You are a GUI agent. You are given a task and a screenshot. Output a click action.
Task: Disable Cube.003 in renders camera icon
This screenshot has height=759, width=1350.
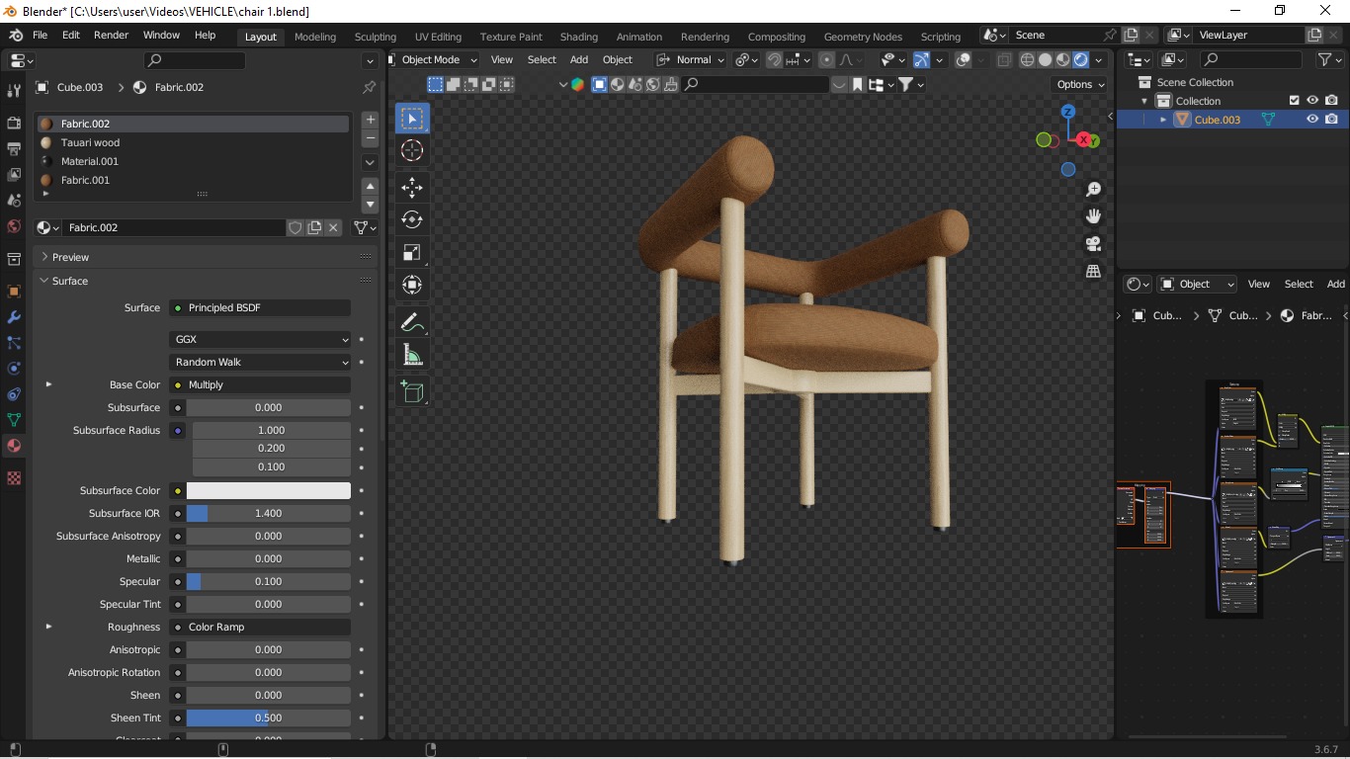click(x=1332, y=120)
